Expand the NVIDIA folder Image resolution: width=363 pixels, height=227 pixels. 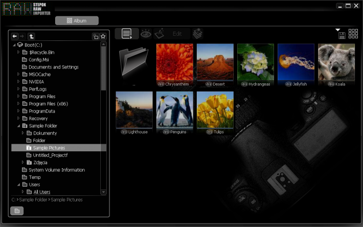[18, 82]
